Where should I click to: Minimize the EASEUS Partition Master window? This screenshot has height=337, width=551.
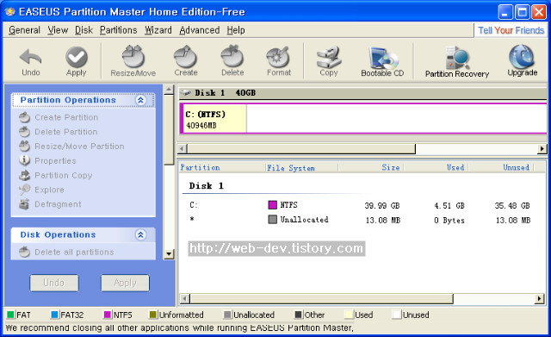click(x=505, y=12)
